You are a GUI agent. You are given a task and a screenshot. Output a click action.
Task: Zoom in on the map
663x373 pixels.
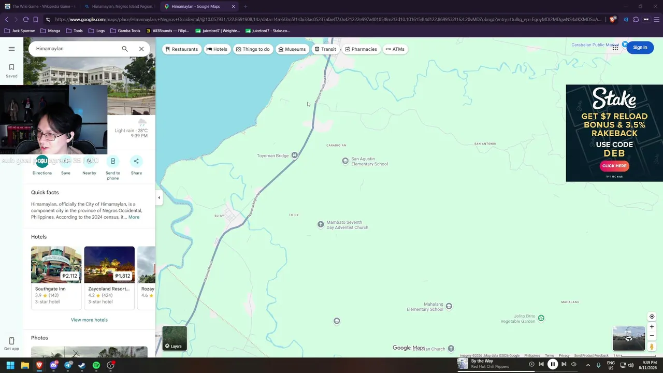(x=652, y=327)
